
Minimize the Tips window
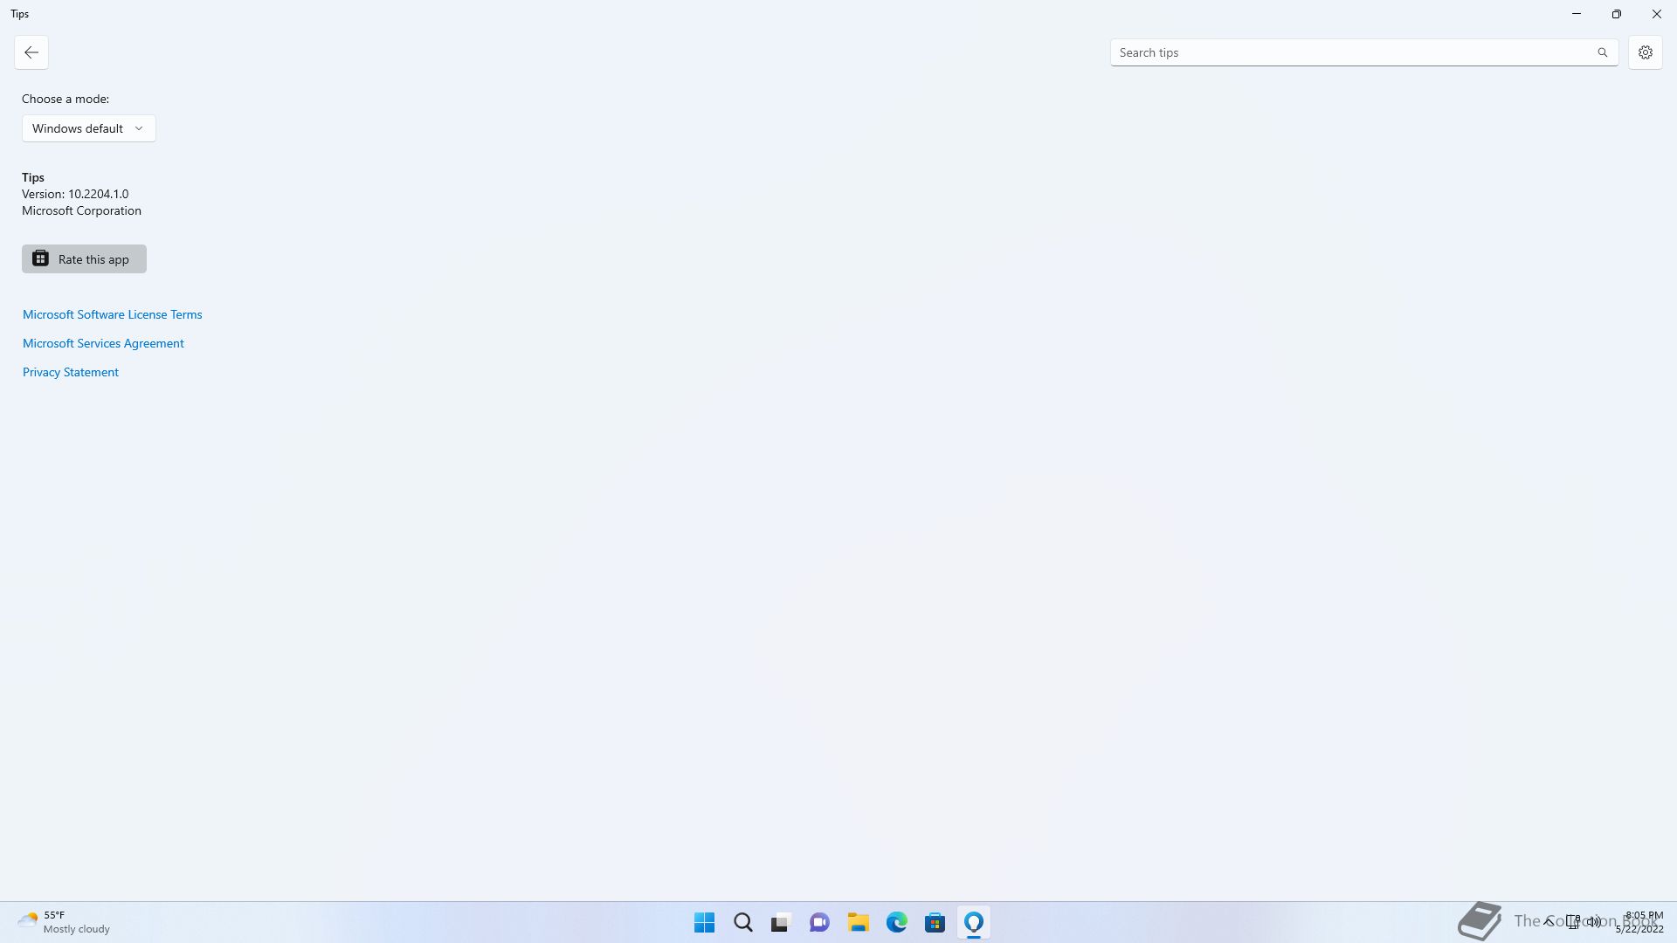tap(1576, 14)
